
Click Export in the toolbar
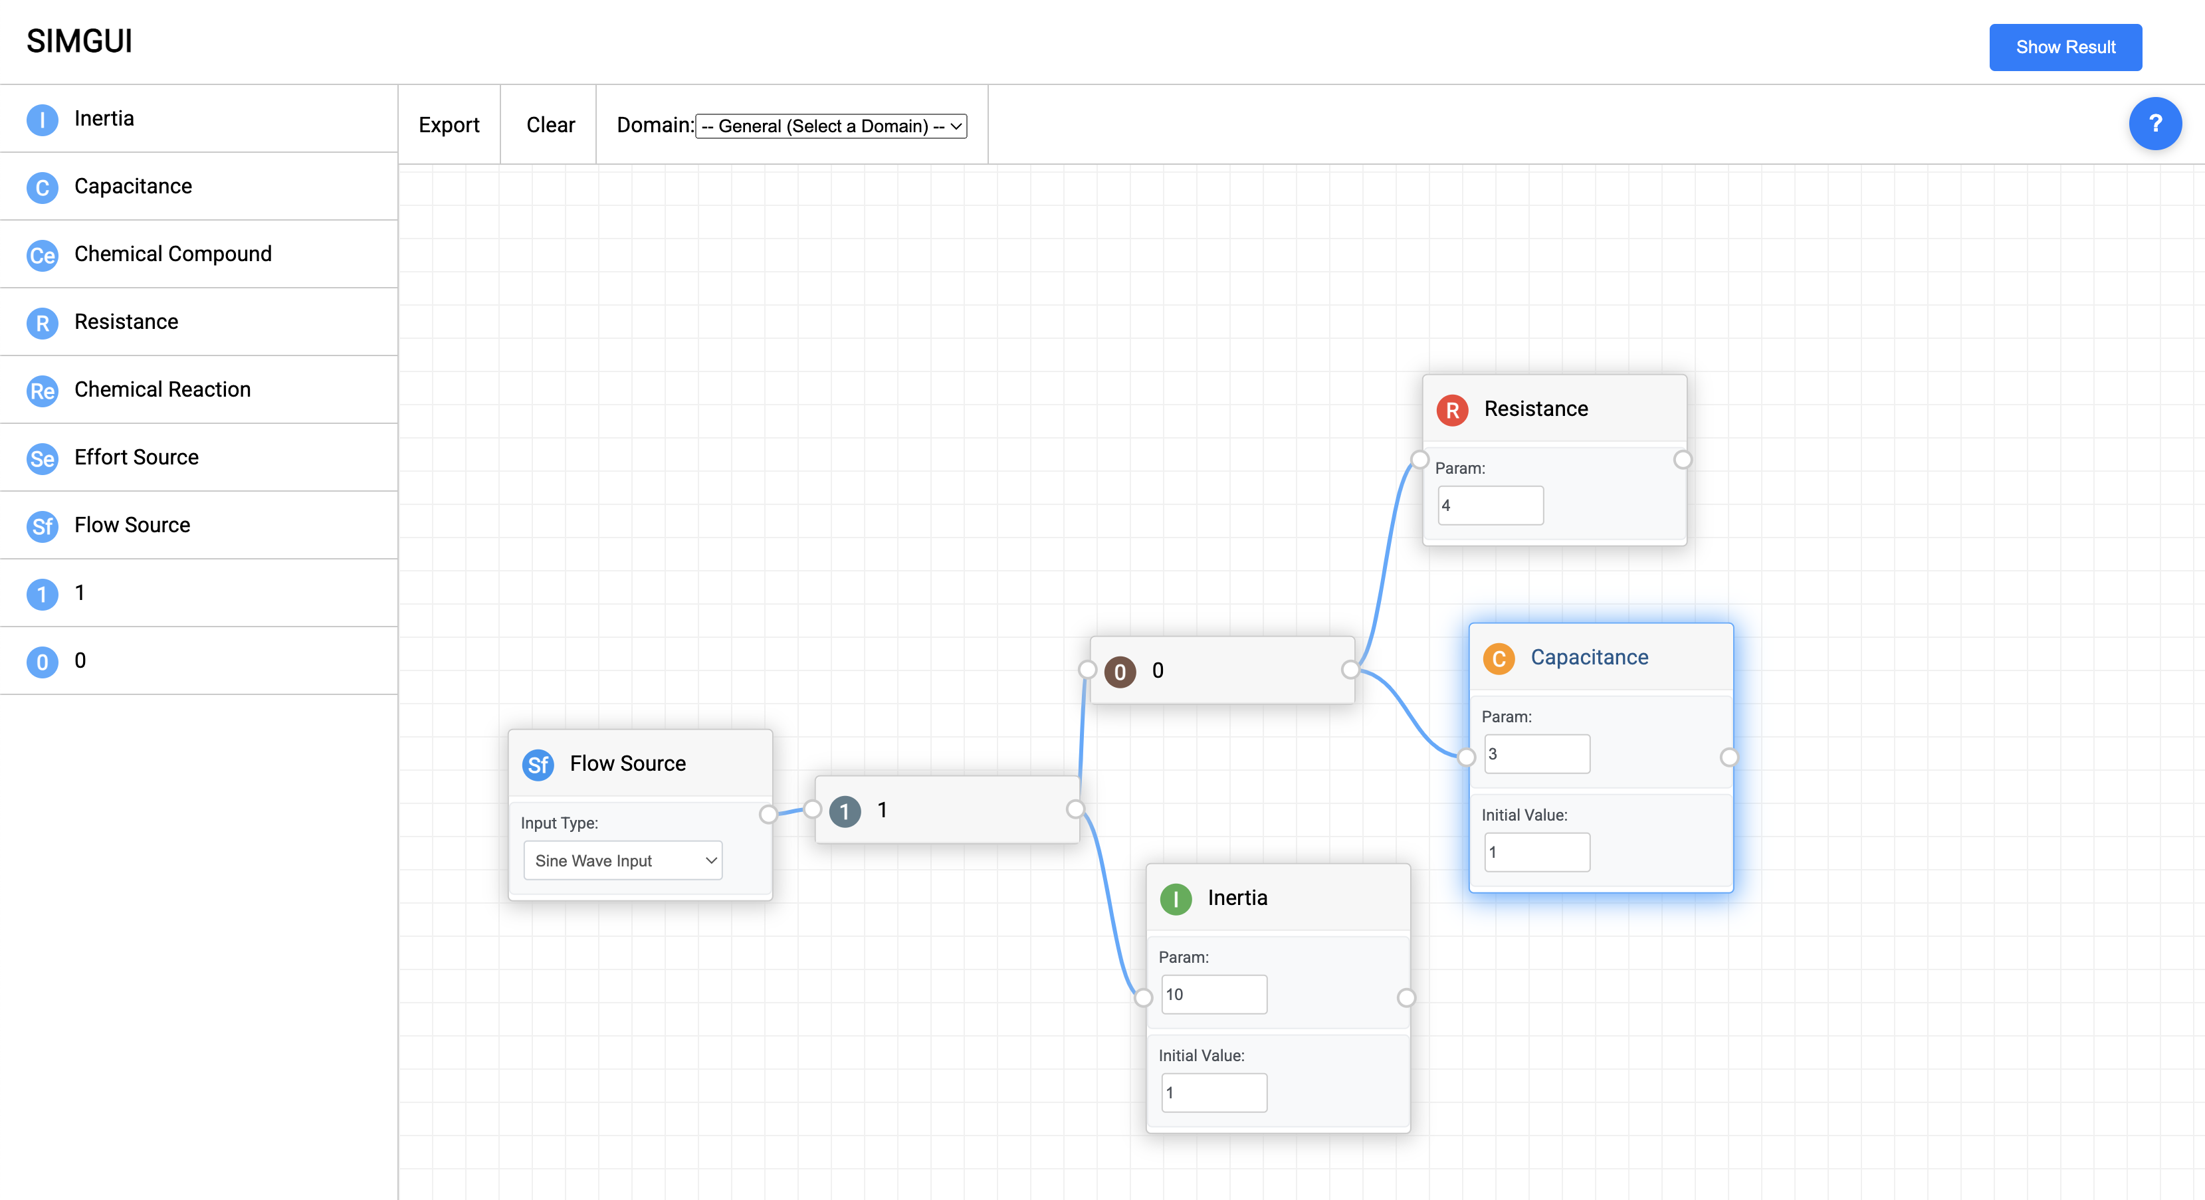click(449, 125)
